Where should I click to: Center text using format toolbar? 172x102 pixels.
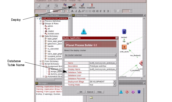coord(104,11)
